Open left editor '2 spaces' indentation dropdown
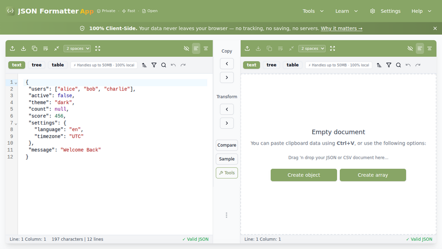 77,48
